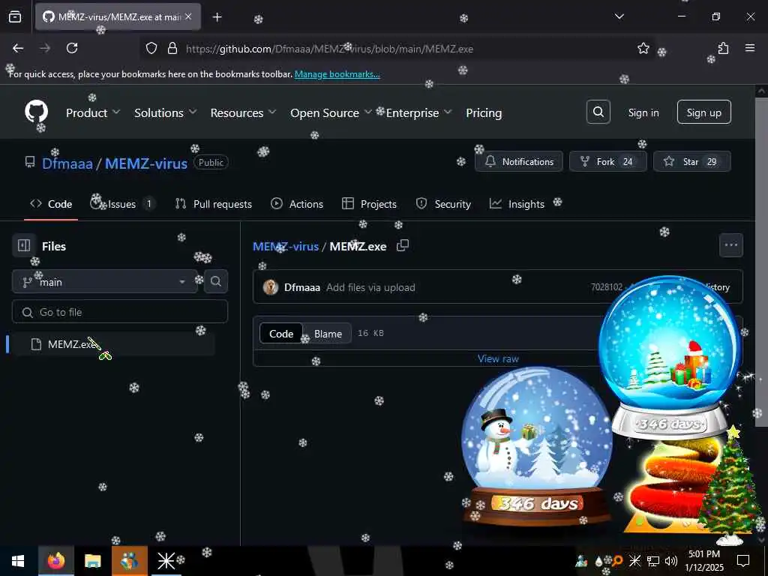Viewport: 768px width, 576px height.
Task: Open the three-dot more file actions menu
Action: point(730,245)
